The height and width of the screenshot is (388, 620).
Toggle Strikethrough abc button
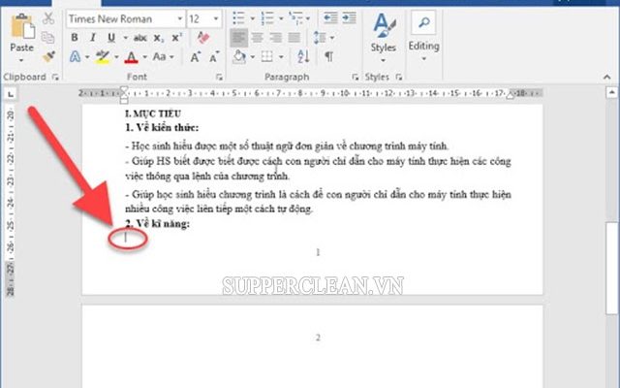139,38
